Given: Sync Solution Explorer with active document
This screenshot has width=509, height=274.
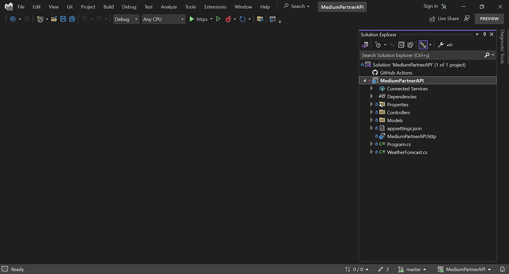Looking at the screenshot, I should (x=392, y=44).
